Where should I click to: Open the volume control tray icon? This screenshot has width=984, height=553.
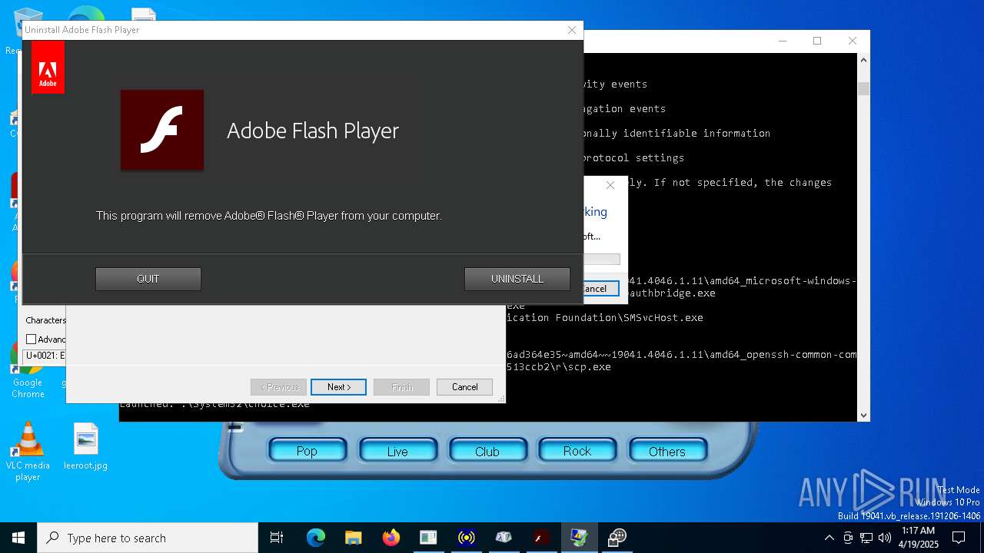click(885, 538)
